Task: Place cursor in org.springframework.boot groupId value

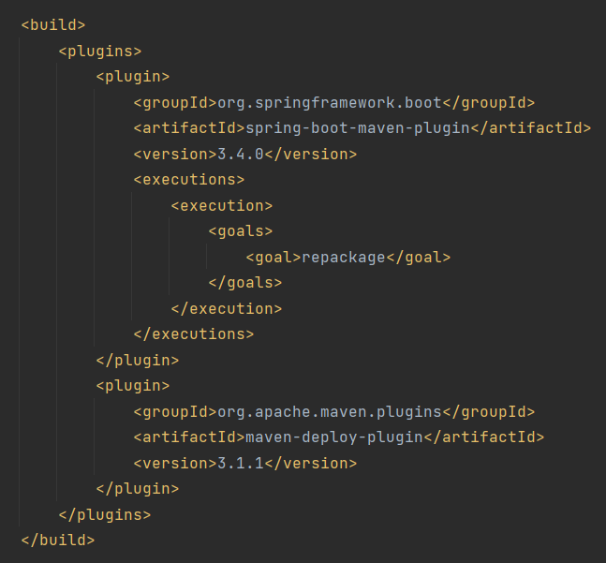Action: [x=330, y=103]
